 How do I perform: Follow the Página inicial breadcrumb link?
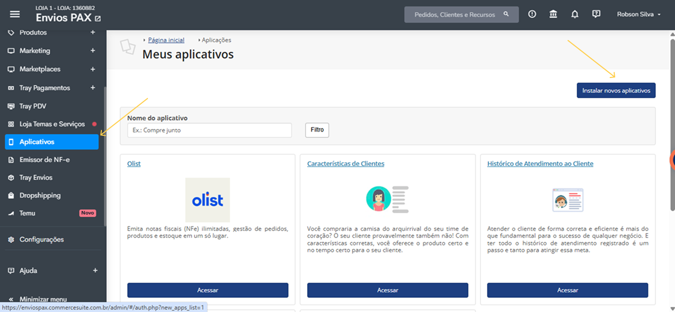coord(166,40)
